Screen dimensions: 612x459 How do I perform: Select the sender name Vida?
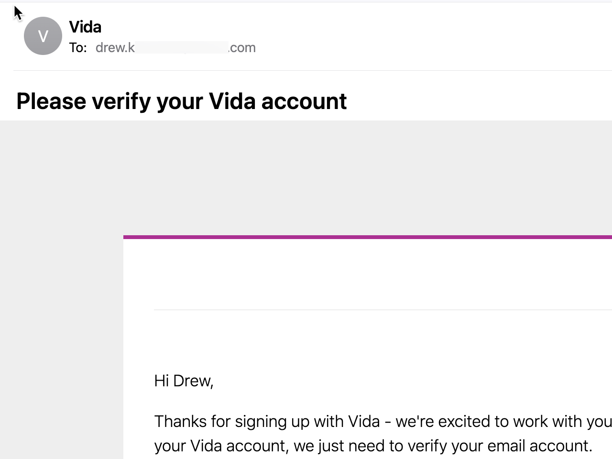point(85,27)
